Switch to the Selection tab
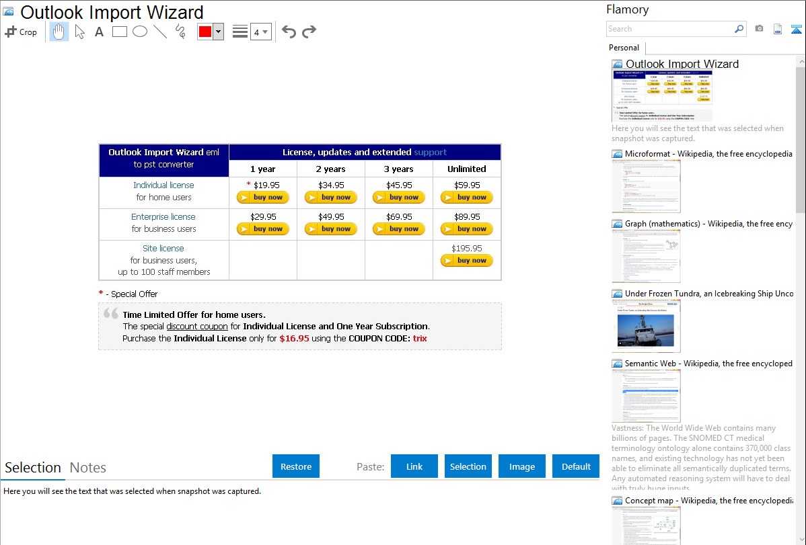The width and height of the screenshot is (806, 545). 33,468
